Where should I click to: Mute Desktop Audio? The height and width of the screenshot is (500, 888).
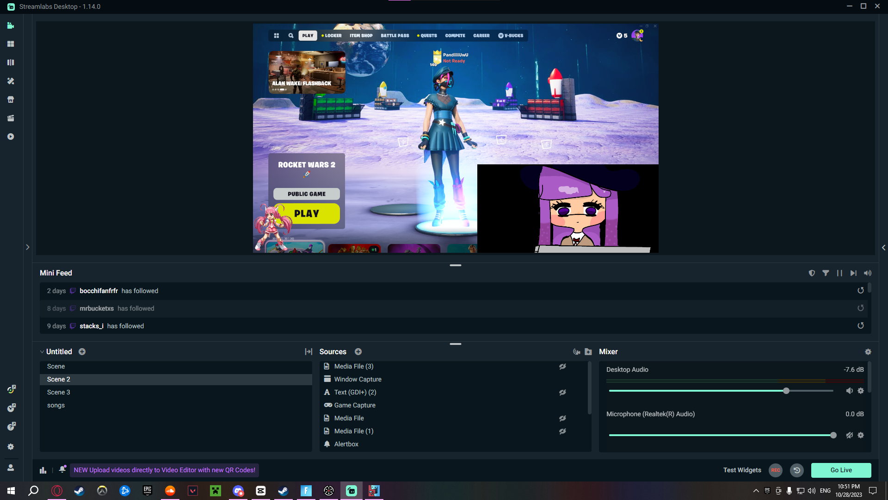tap(850, 391)
